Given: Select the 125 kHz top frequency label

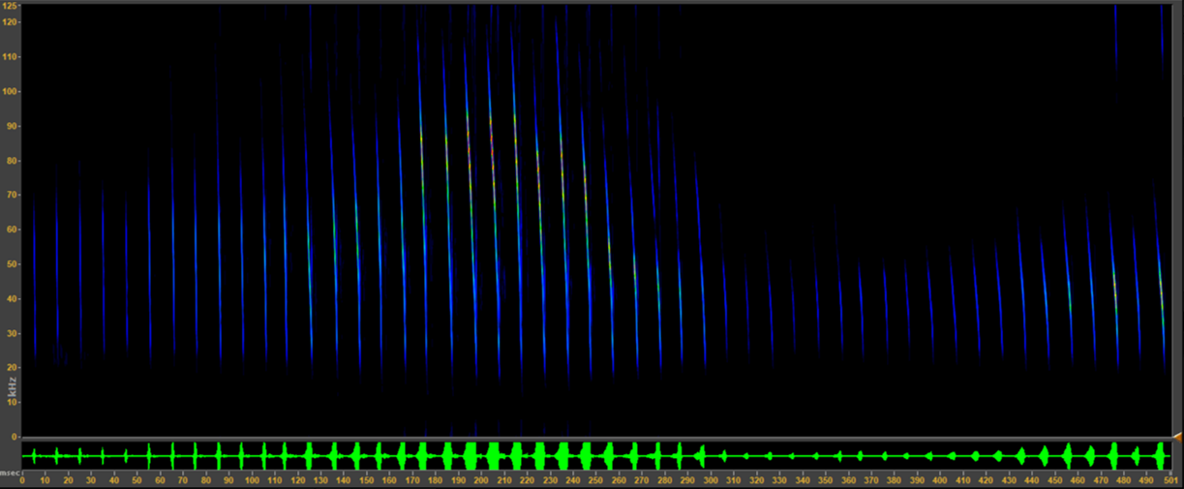Looking at the screenshot, I should coord(12,7).
